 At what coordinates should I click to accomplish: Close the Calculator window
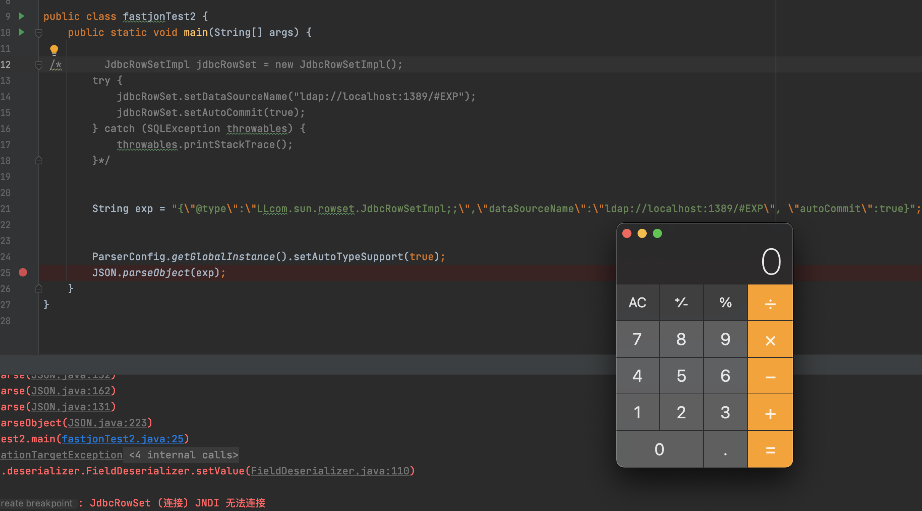627,233
